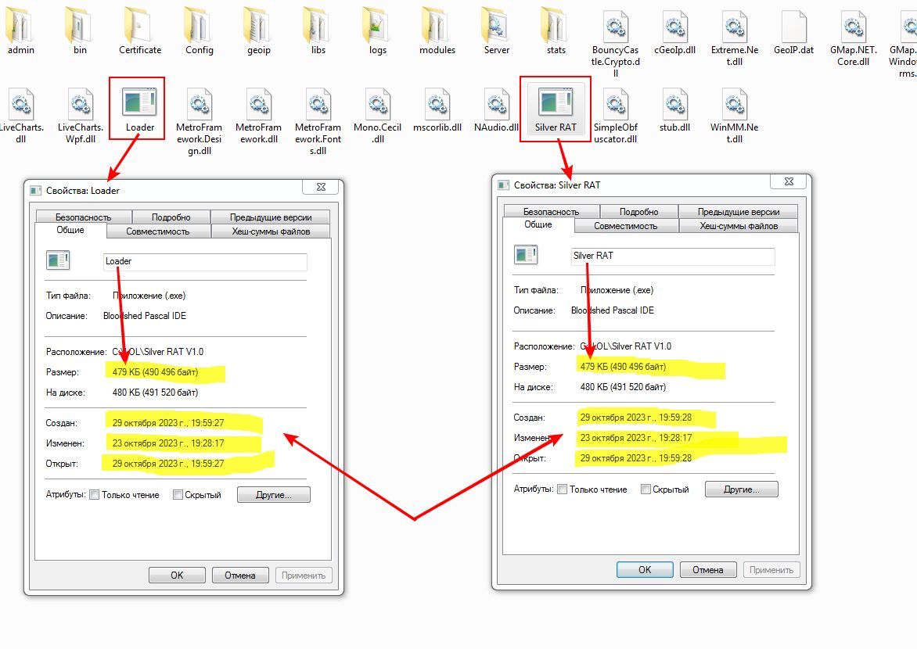Open 'Предыдущие версии' tab in Silver RAT properties

738,212
